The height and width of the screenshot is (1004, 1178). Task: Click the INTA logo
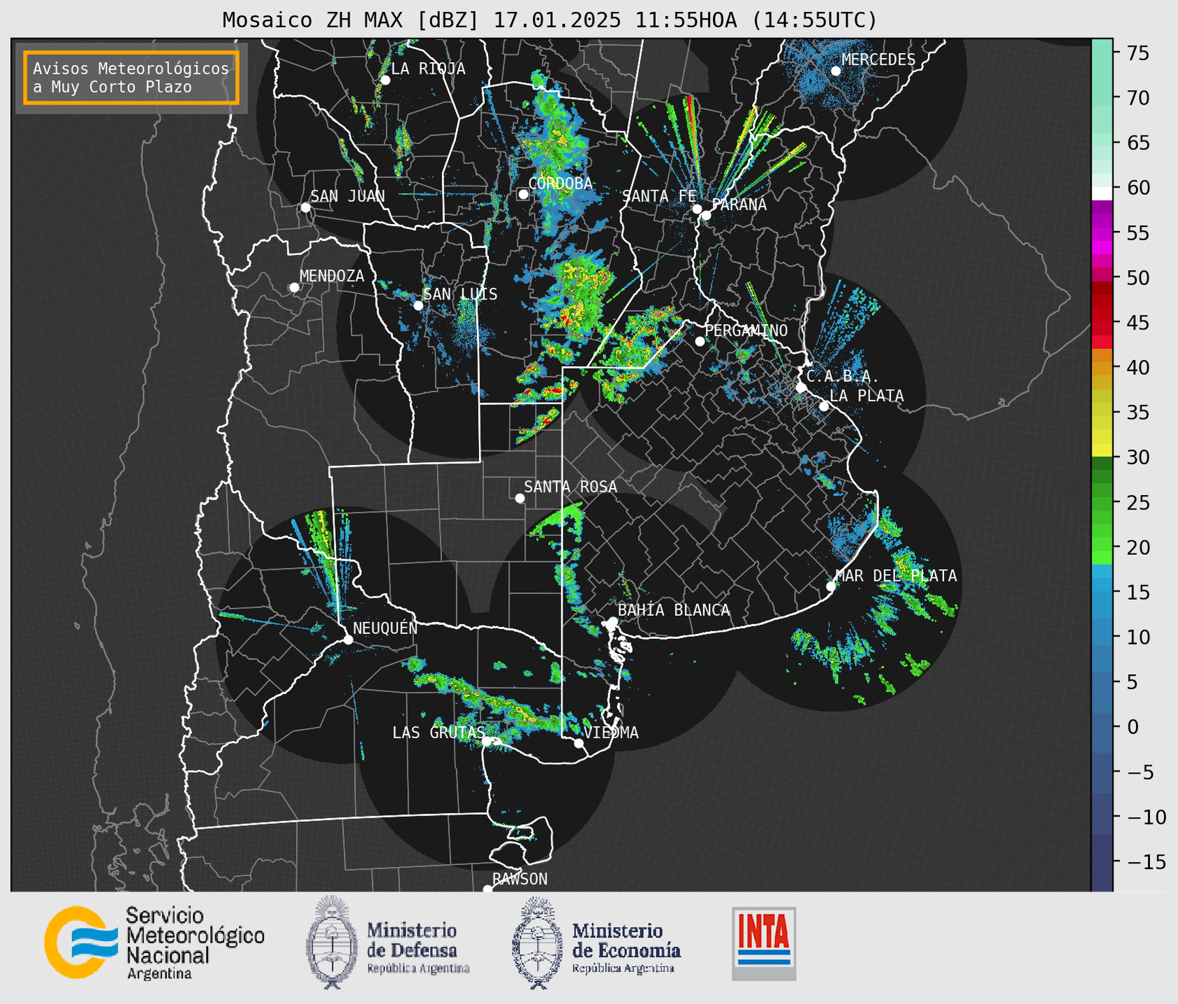pyautogui.click(x=764, y=943)
